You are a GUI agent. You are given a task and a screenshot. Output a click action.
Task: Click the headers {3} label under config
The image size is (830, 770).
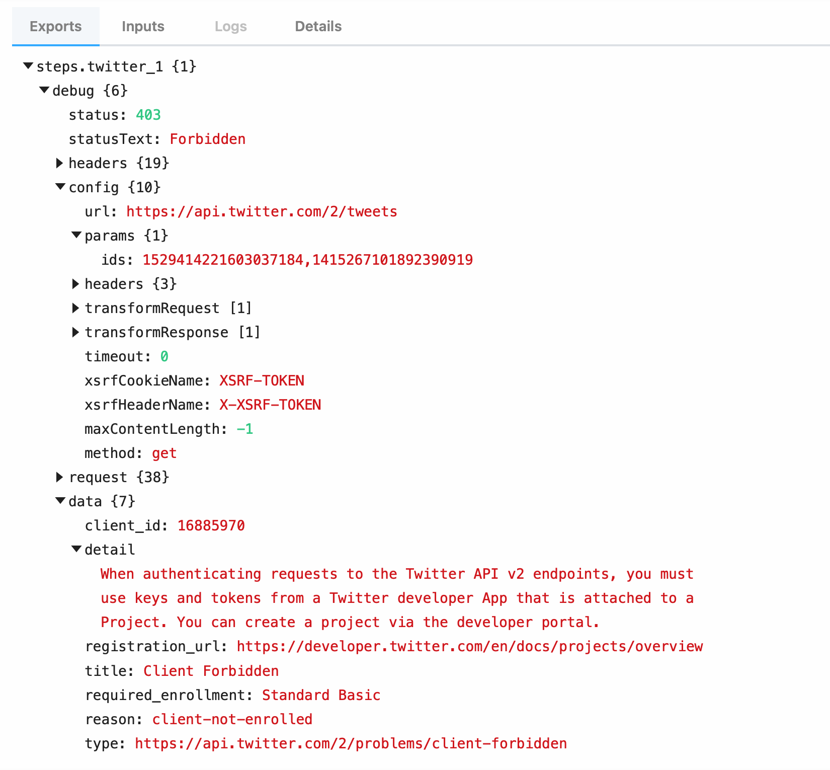131,284
